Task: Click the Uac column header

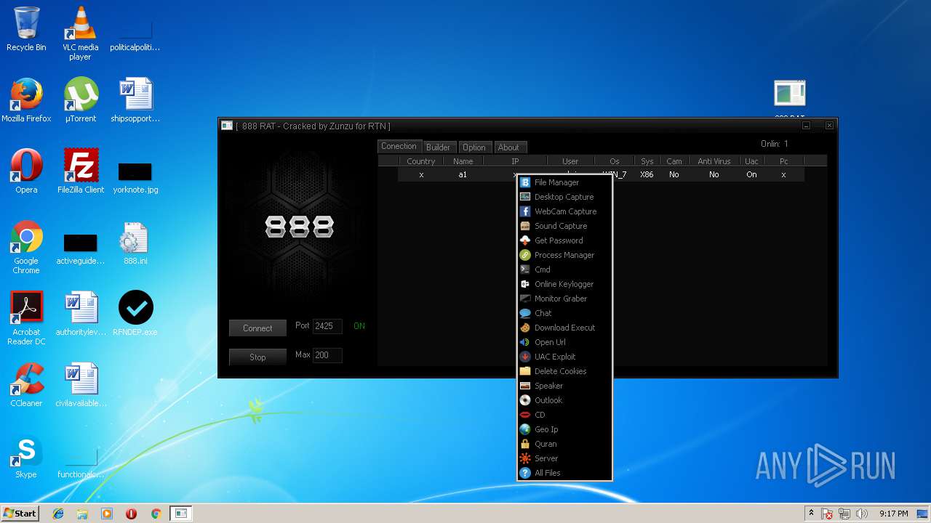Action: point(751,161)
